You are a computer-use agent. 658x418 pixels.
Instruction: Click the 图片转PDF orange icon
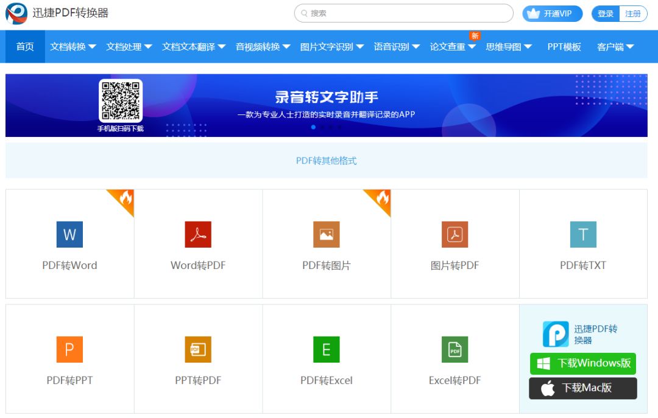pyautogui.click(x=455, y=234)
